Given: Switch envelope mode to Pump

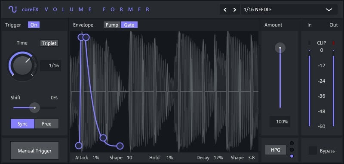Looking at the screenshot, I should (x=112, y=25).
